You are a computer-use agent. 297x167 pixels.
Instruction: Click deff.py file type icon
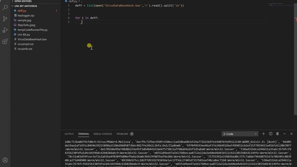point(15,11)
